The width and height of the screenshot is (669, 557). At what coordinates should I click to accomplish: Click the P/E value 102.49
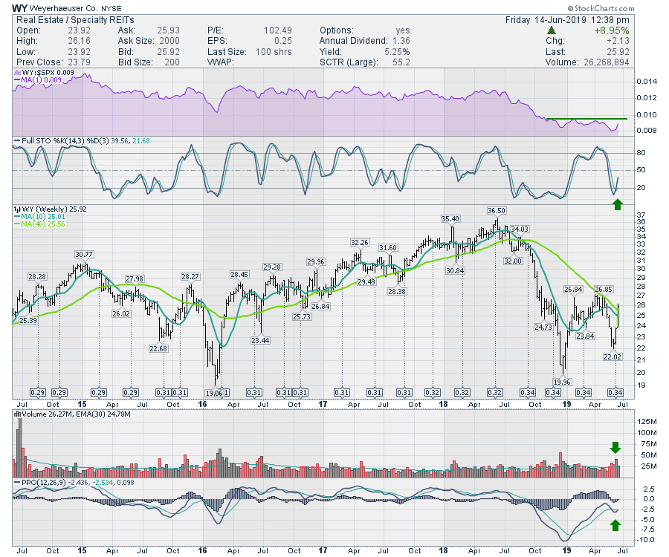tap(278, 30)
